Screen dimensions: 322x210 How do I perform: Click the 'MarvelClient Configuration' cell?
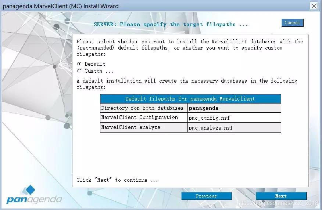[144, 118]
